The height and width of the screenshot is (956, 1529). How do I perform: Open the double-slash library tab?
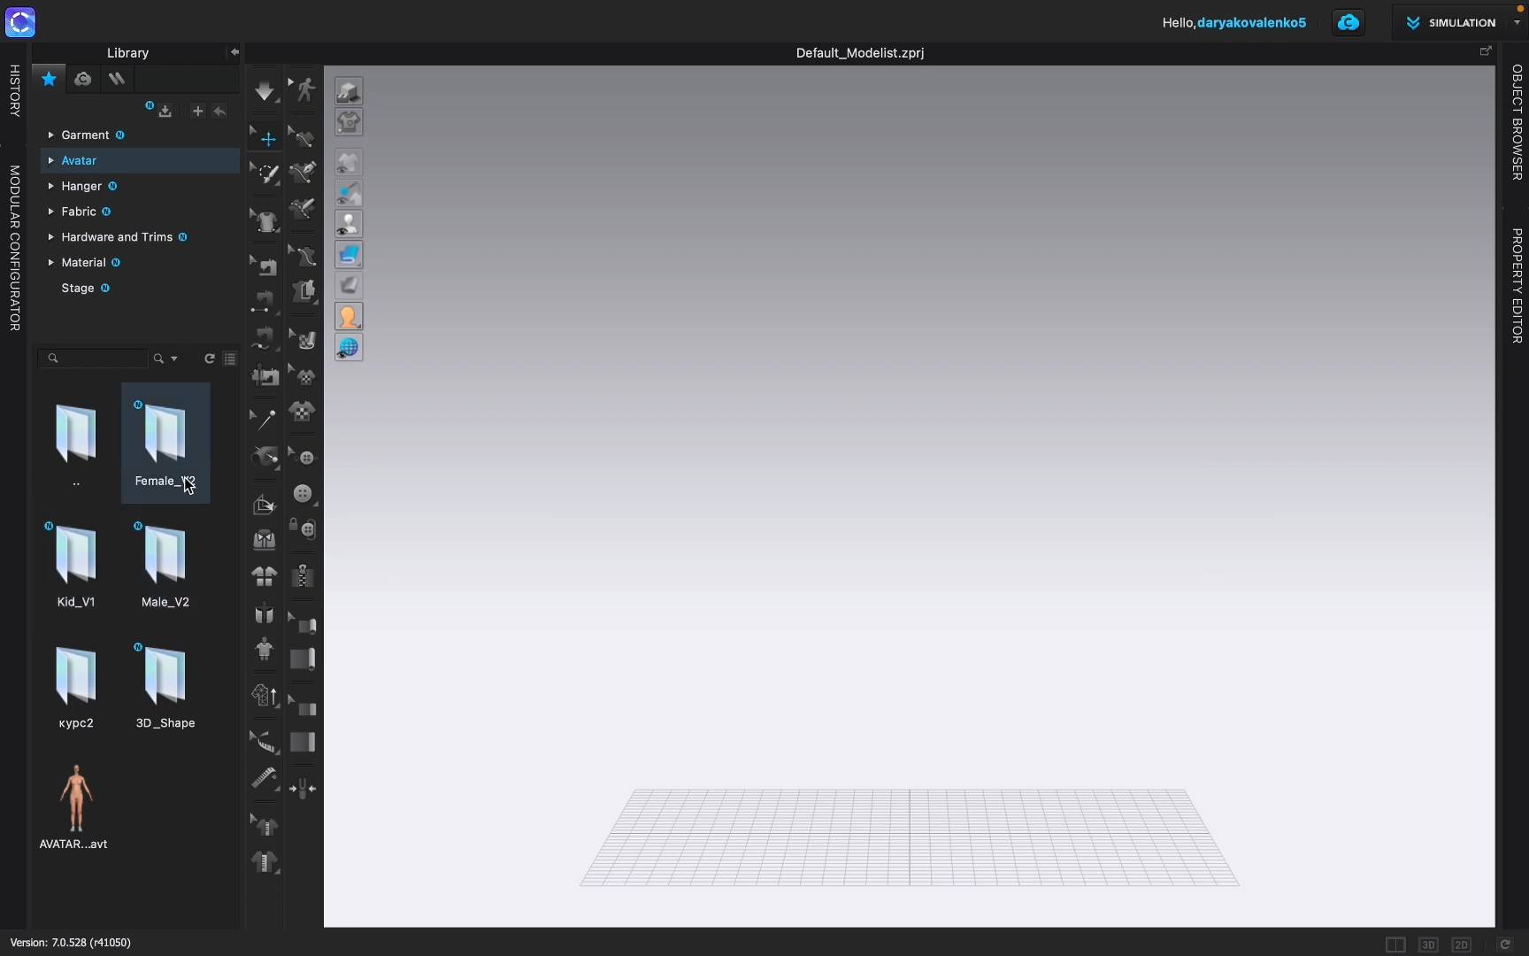point(116,79)
